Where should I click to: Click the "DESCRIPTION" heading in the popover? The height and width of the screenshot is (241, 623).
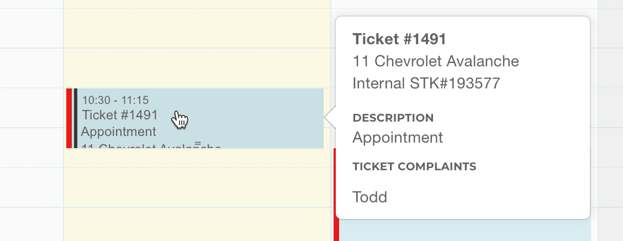tap(393, 118)
